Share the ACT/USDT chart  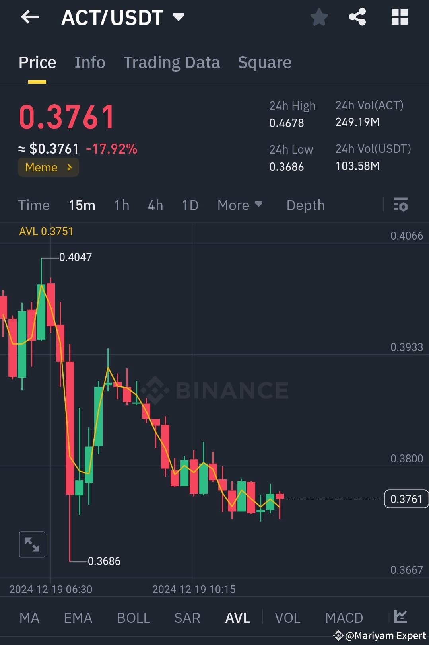(x=357, y=17)
